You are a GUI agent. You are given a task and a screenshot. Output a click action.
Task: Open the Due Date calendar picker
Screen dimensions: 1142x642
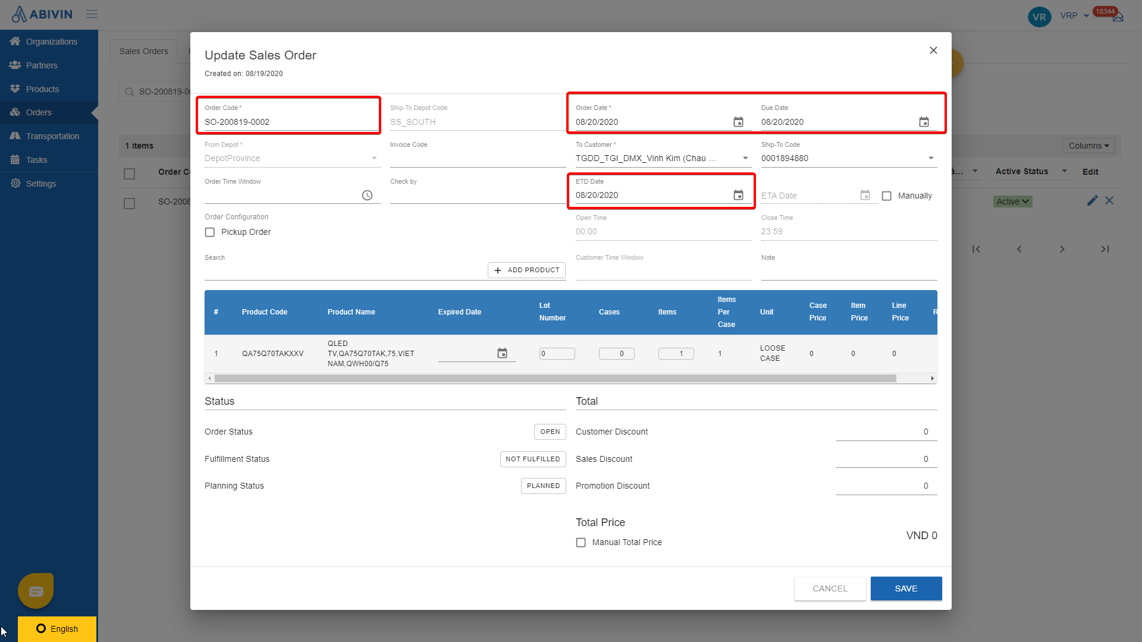pos(924,122)
